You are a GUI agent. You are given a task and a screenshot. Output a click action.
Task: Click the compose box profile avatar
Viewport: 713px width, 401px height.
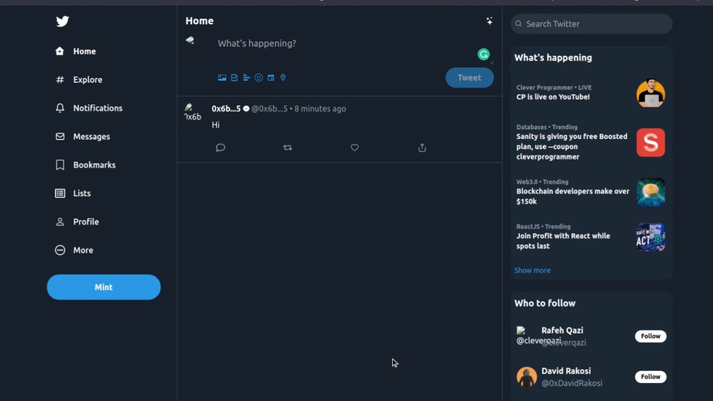tap(190, 40)
